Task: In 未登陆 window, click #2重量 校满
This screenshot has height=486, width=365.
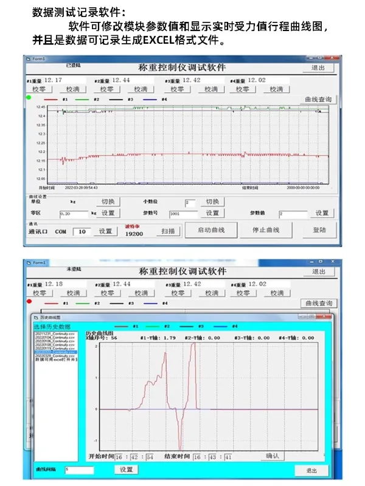Action: pos(141,293)
